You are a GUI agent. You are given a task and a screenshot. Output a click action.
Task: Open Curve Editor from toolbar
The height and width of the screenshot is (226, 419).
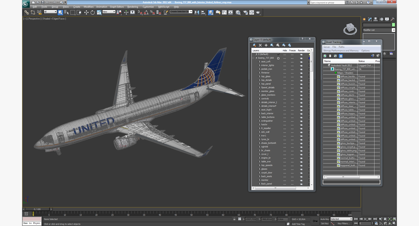(x=224, y=12)
